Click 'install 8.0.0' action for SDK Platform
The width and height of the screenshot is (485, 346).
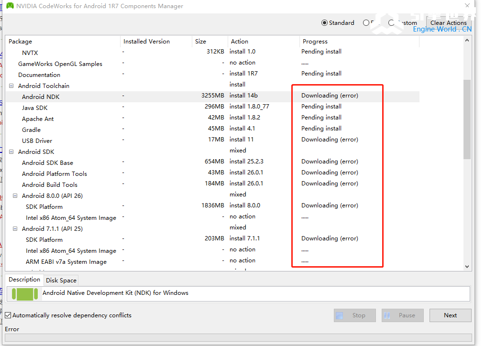pyautogui.click(x=245, y=205)
